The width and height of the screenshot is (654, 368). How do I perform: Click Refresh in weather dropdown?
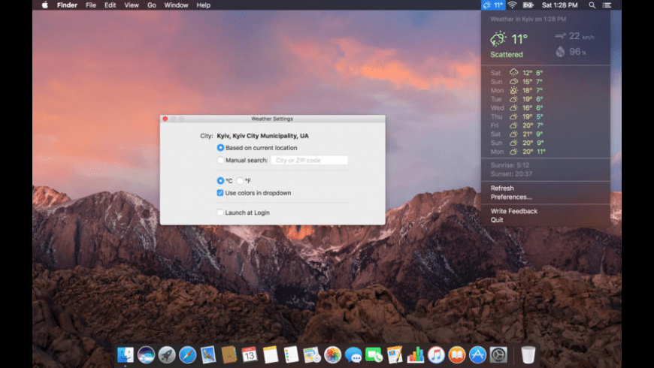coord(502,188)
